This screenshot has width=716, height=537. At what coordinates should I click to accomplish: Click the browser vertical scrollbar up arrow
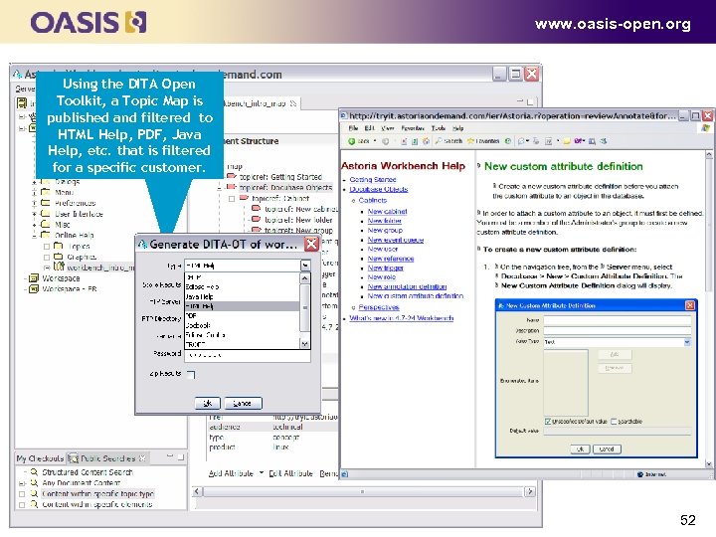coord(709,155)
